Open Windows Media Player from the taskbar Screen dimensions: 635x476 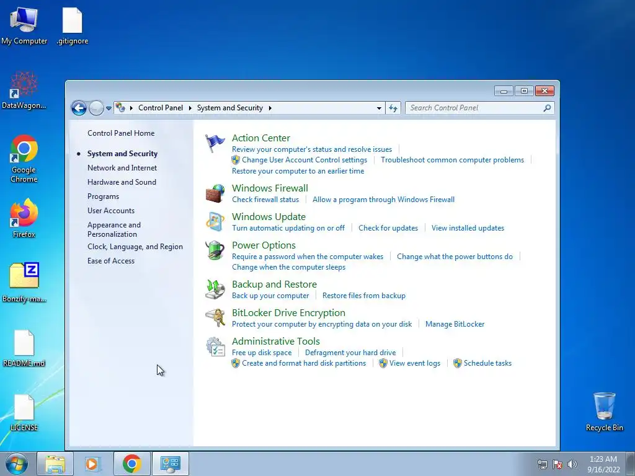pos(93,464)
